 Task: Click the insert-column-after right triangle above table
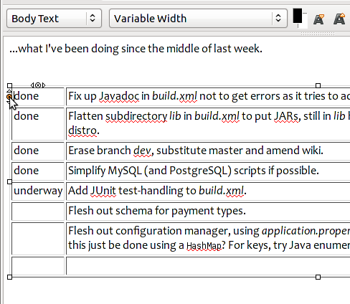click(44, 85)
